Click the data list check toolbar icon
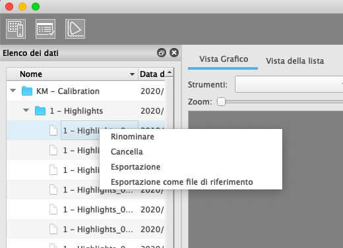 point(46,29)
